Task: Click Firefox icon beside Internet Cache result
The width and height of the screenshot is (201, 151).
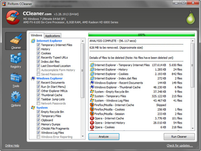Action: pos(92,105)
